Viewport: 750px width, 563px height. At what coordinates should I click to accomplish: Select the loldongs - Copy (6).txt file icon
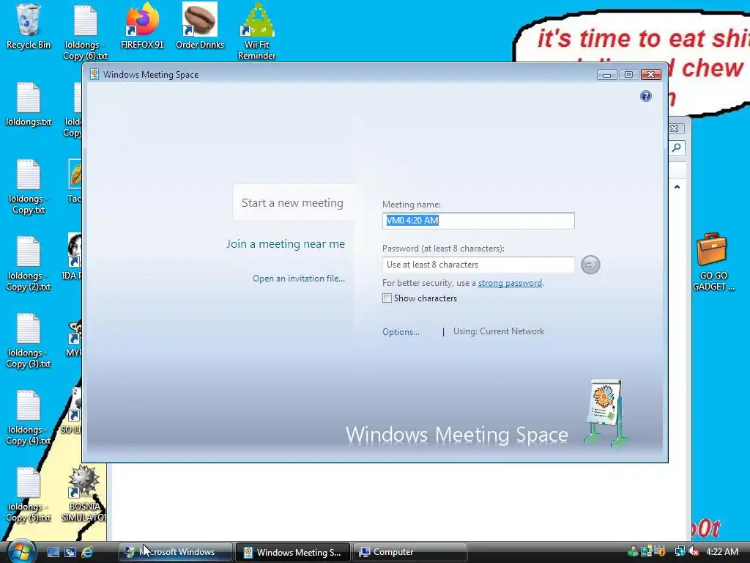(x=86, y=32)
